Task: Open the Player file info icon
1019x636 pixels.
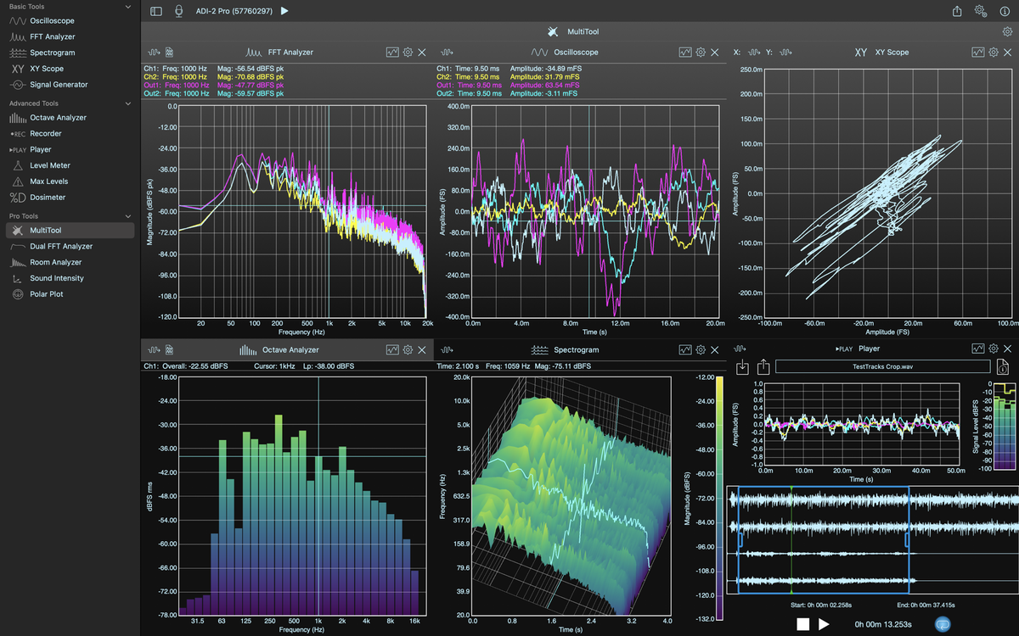Action: click(1002, 367)
